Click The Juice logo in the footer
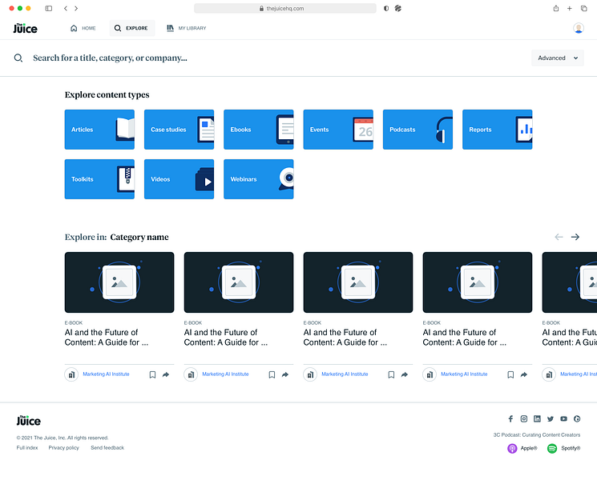 pyautogui.click(x=29, y=421)
